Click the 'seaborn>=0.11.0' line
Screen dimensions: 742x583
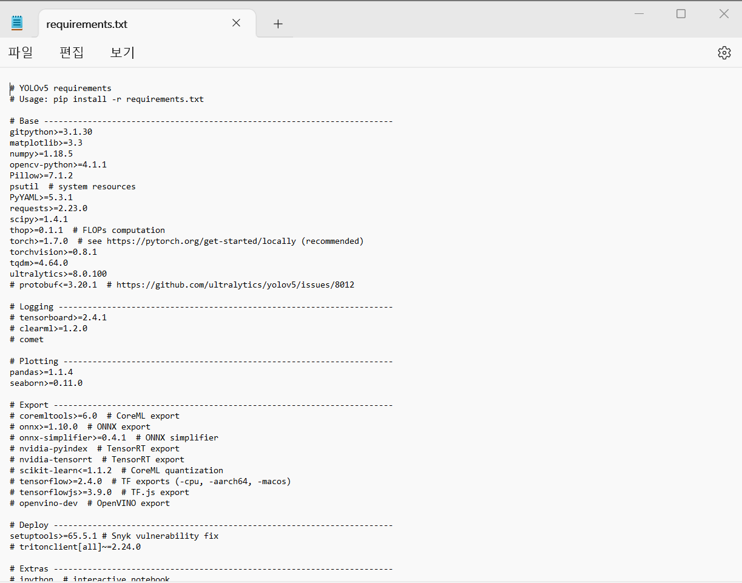pos(46,383)
